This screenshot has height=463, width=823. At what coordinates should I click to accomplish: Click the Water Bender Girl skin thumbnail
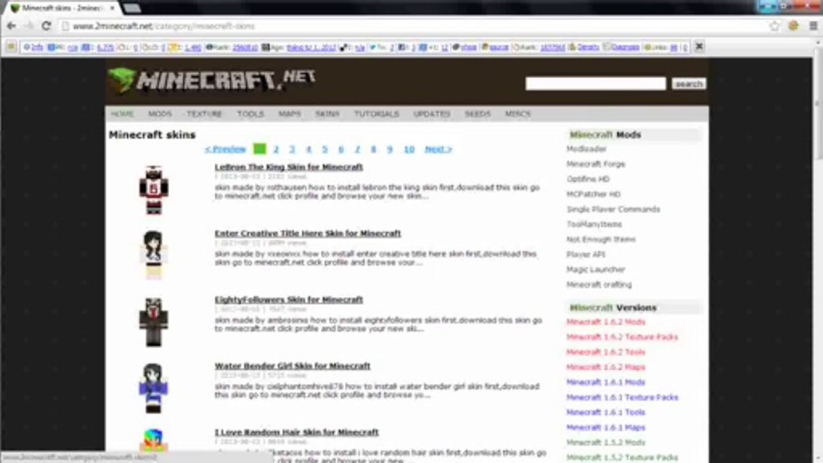pyautogui.click(x=154, y=388)
